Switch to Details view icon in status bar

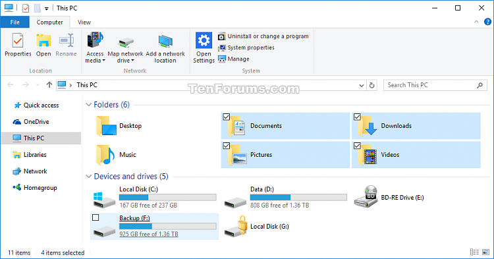pyautogui.click(x=474, y=252)
